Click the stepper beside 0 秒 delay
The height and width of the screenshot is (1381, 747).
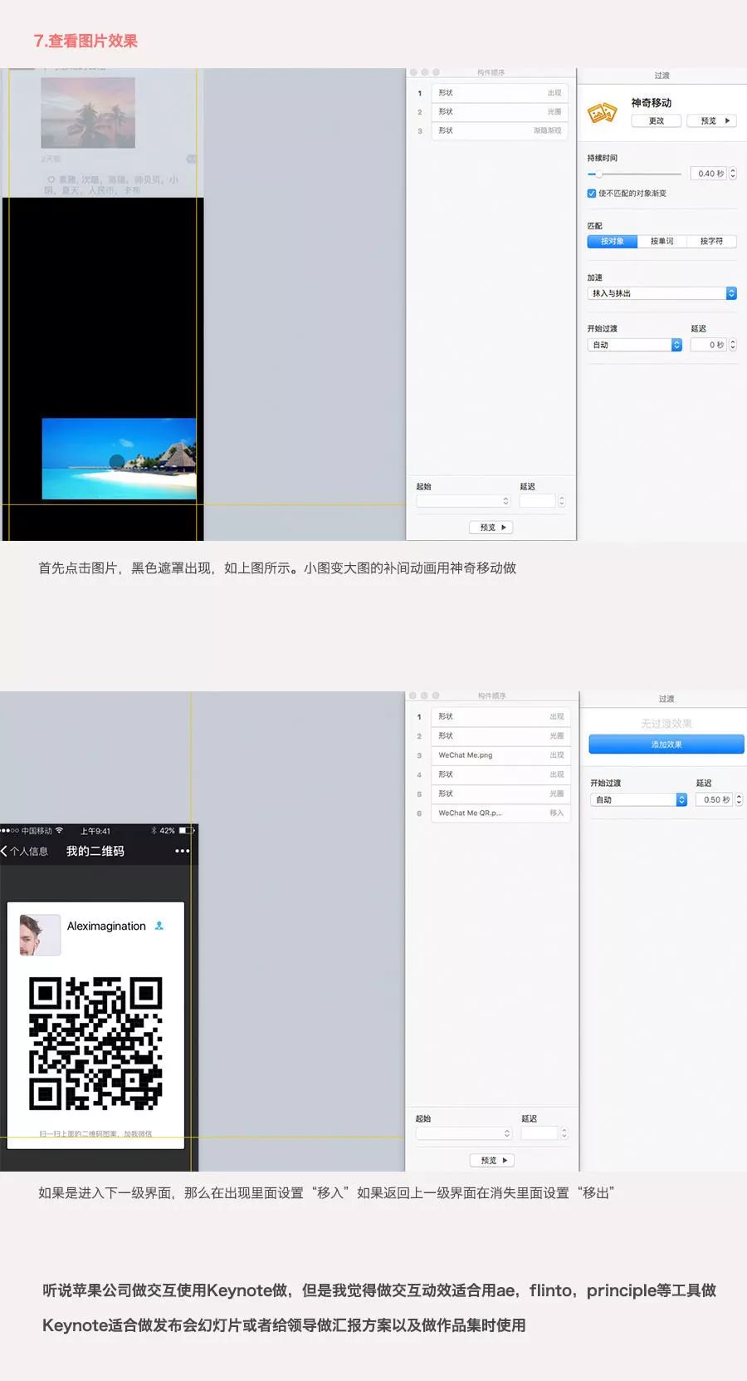pos(733,345)
